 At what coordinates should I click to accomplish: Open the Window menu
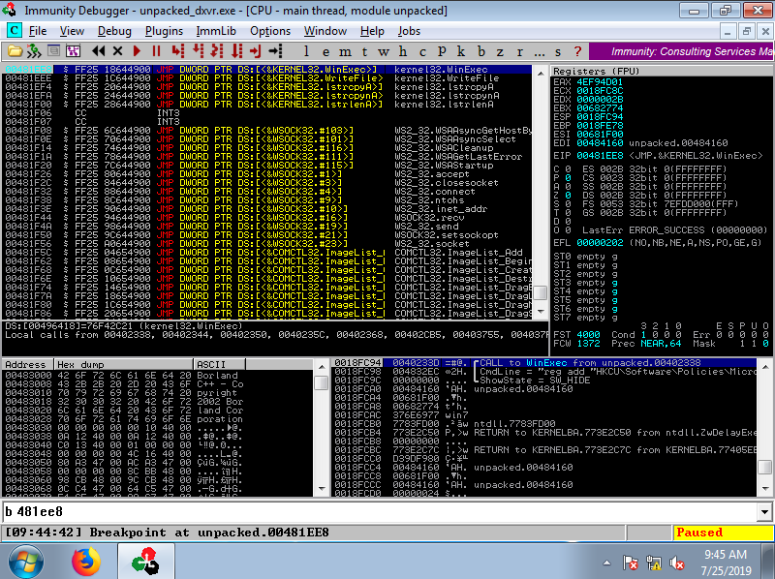pos(325,31)
